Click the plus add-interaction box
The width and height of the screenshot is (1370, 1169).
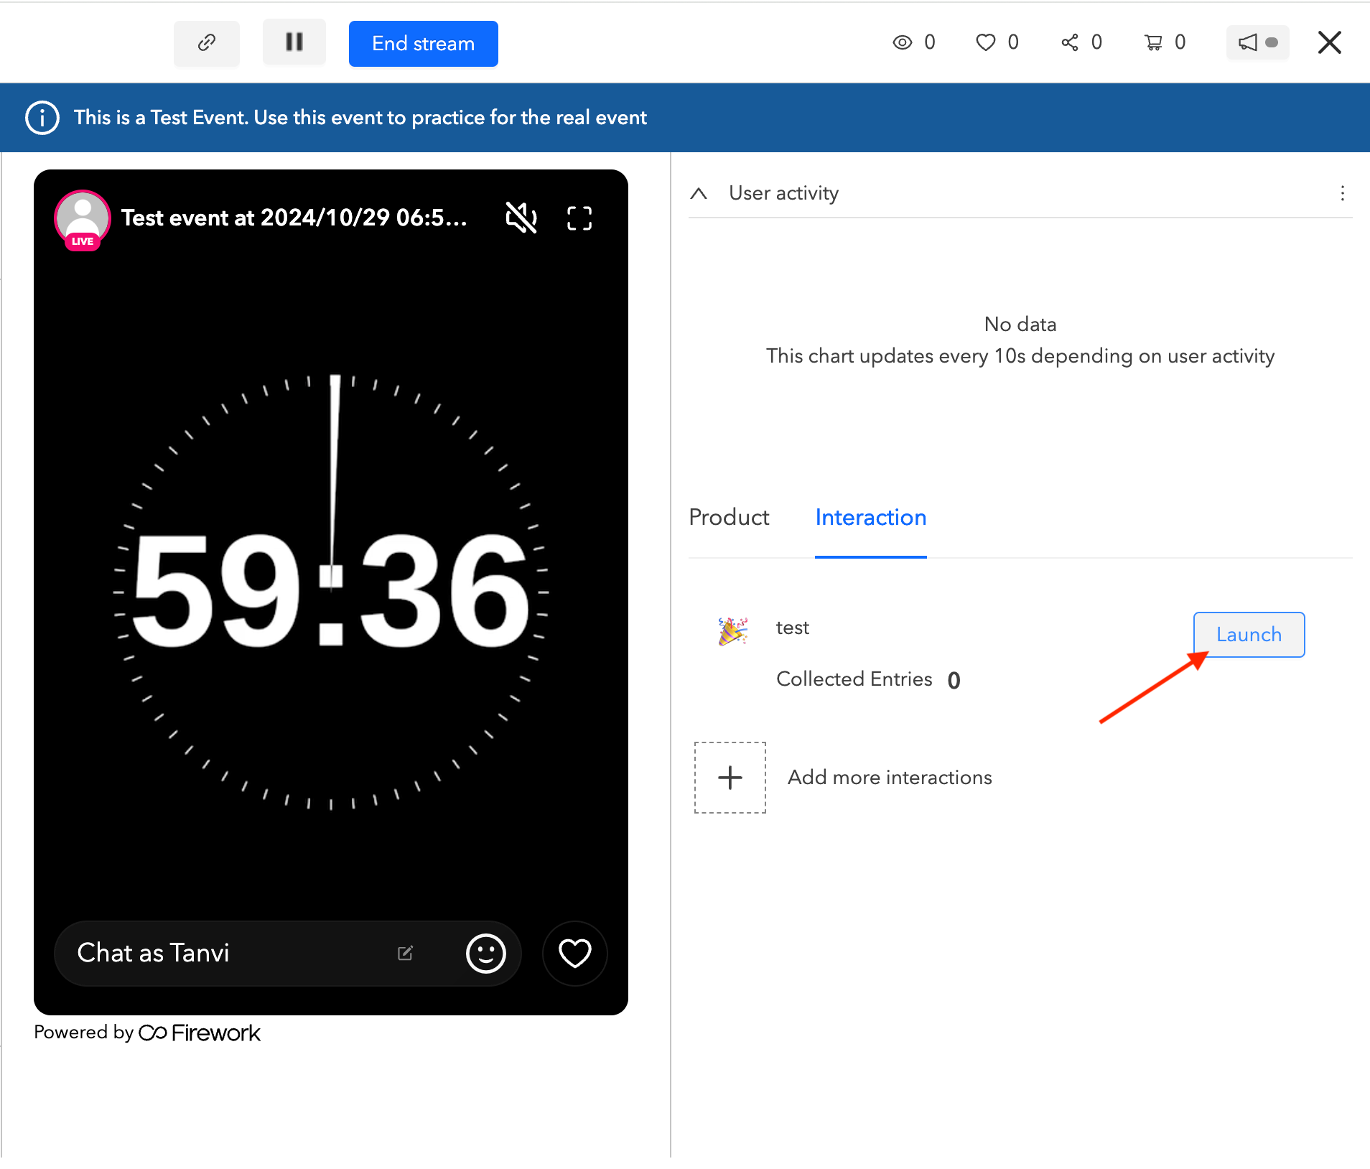point(730,778)
